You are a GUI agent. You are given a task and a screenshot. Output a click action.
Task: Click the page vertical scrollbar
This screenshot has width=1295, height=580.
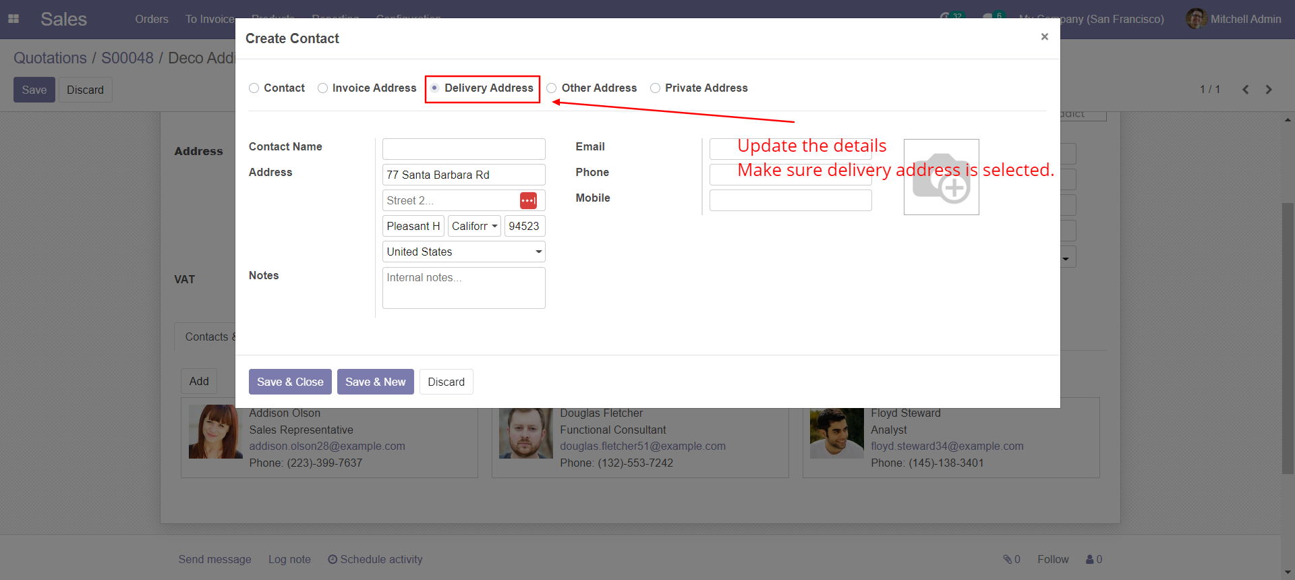(1288, 337)
